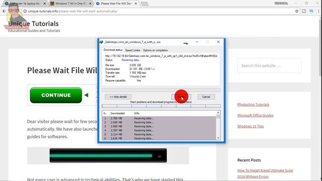Viewport: 322px width, 181px height.
Task: Click the download progress bar in dialog
Action: [x=161, y=90]
